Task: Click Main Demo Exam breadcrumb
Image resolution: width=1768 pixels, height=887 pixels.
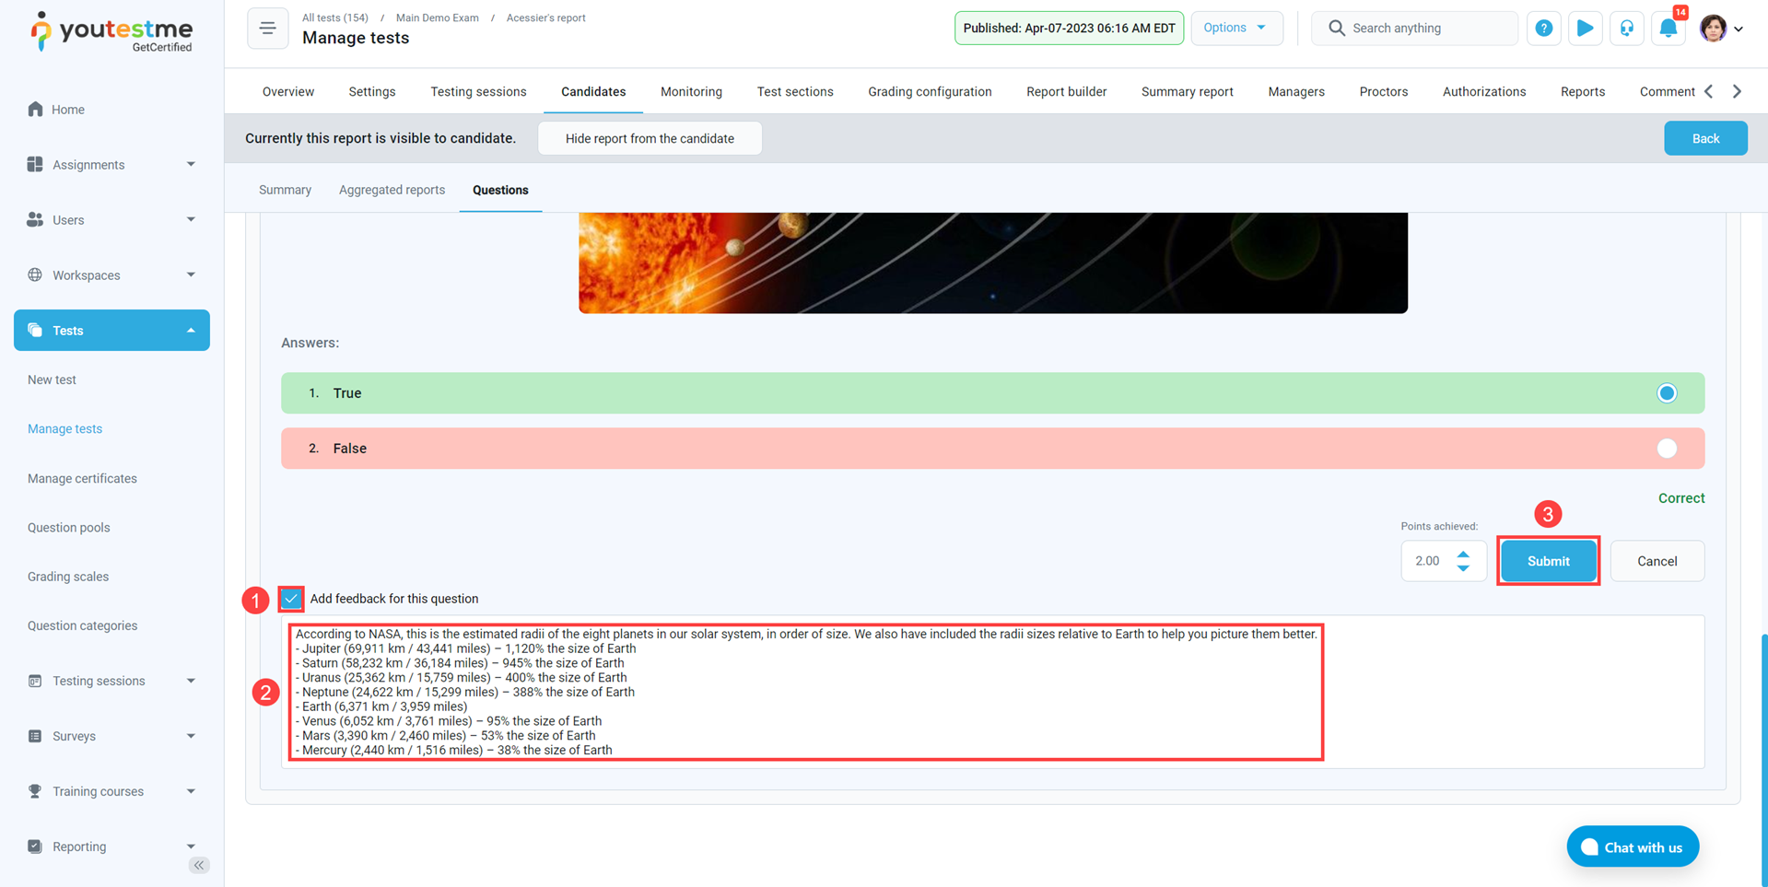Action: point(437,18)
